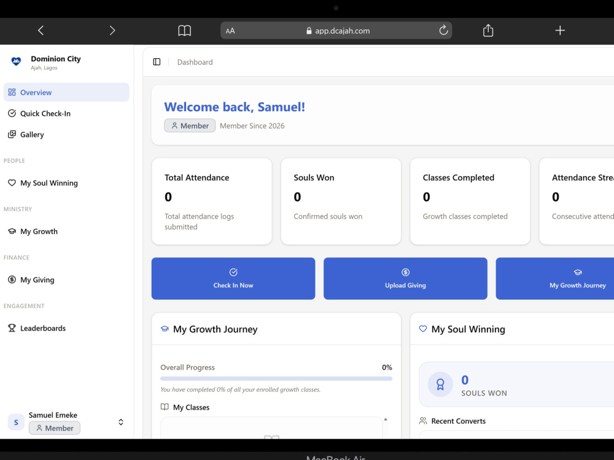This screenshot has width=614, height=460.
Task: Click the S avatar for Samuel Emeke
Action: (x=16, y=422)
